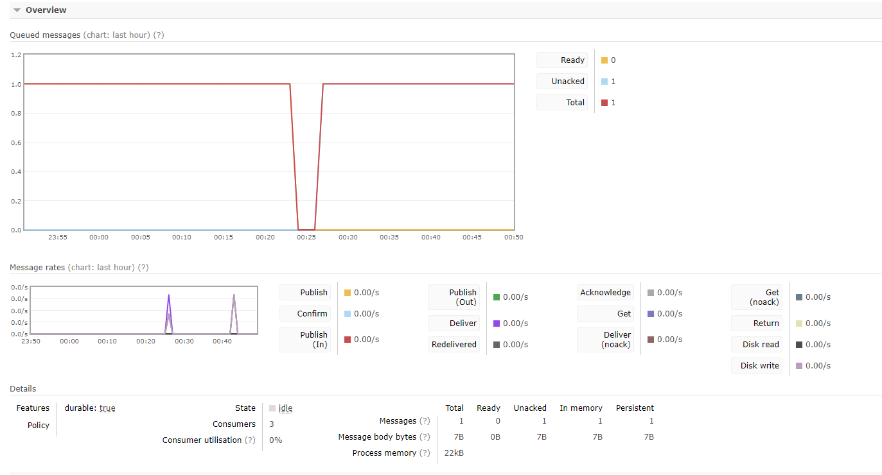Click the red Total color swatch

click(604, 103)
